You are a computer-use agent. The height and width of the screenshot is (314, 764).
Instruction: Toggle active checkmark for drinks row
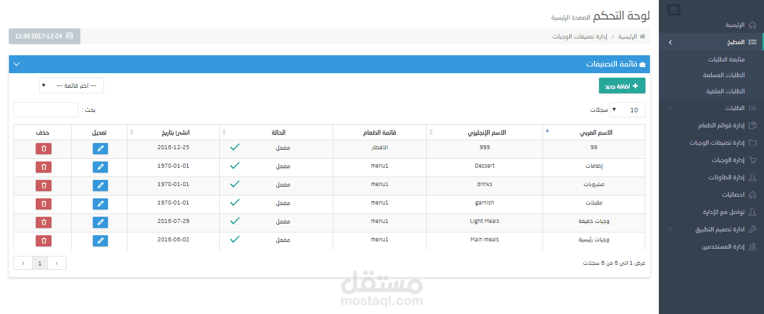click(x=235, y=184)
